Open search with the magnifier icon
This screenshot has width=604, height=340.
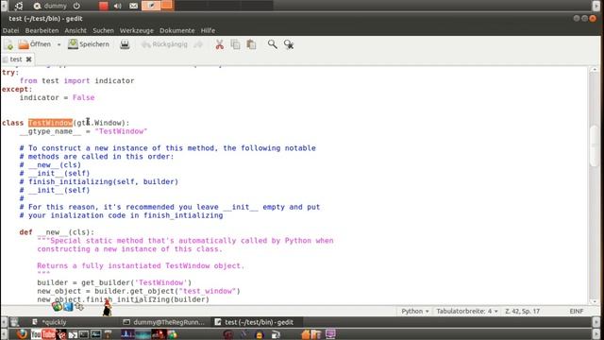pos(273,44)
